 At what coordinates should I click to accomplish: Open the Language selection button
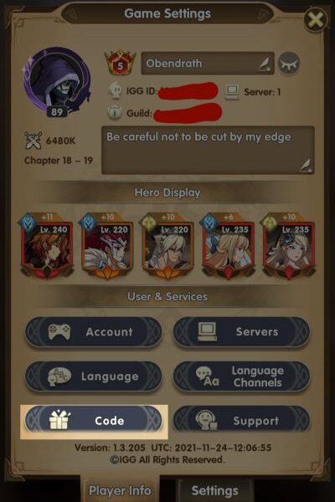coord(93,376)
